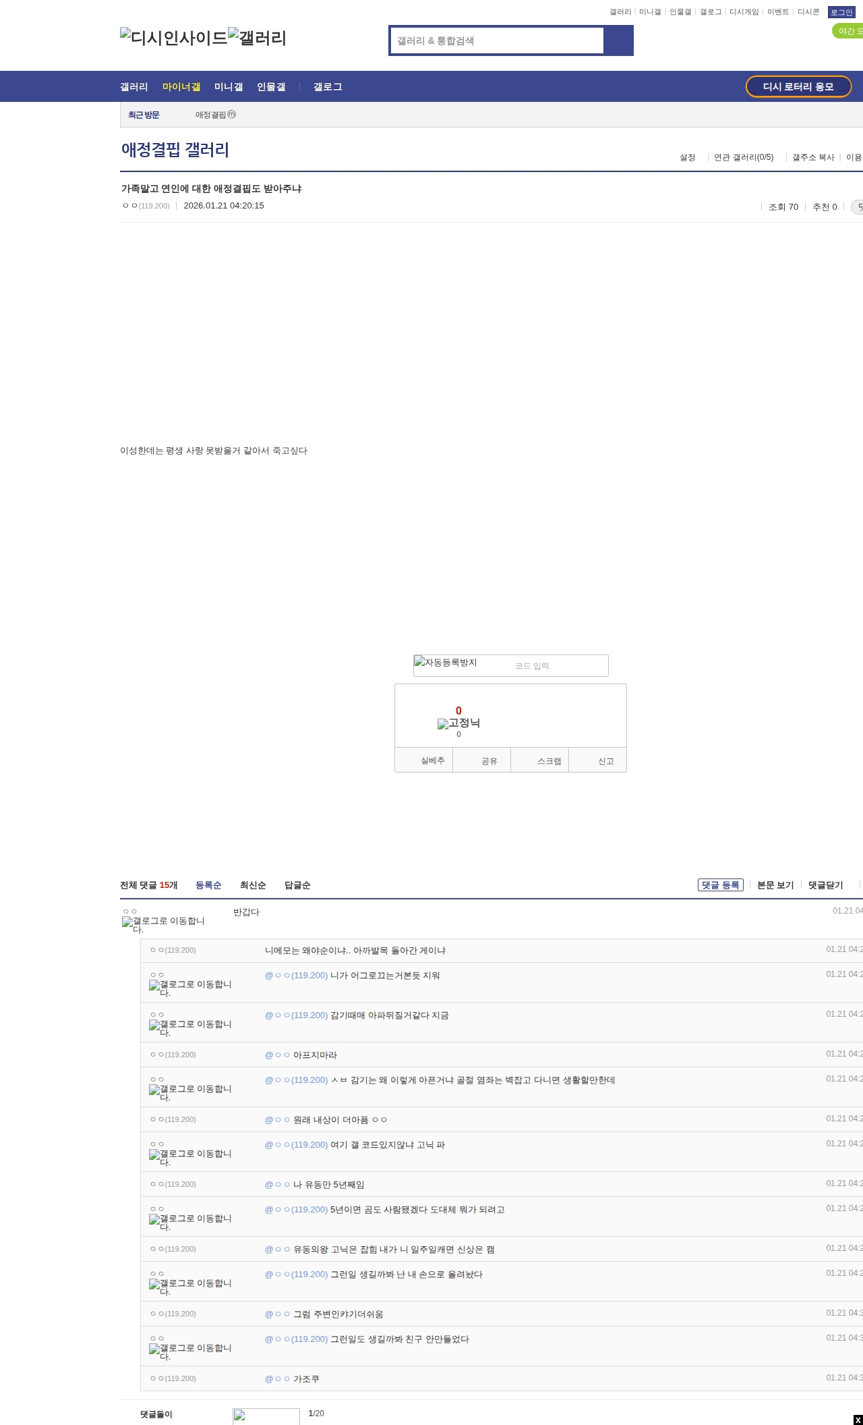Sort comments by 최신순

pos(253,885)
